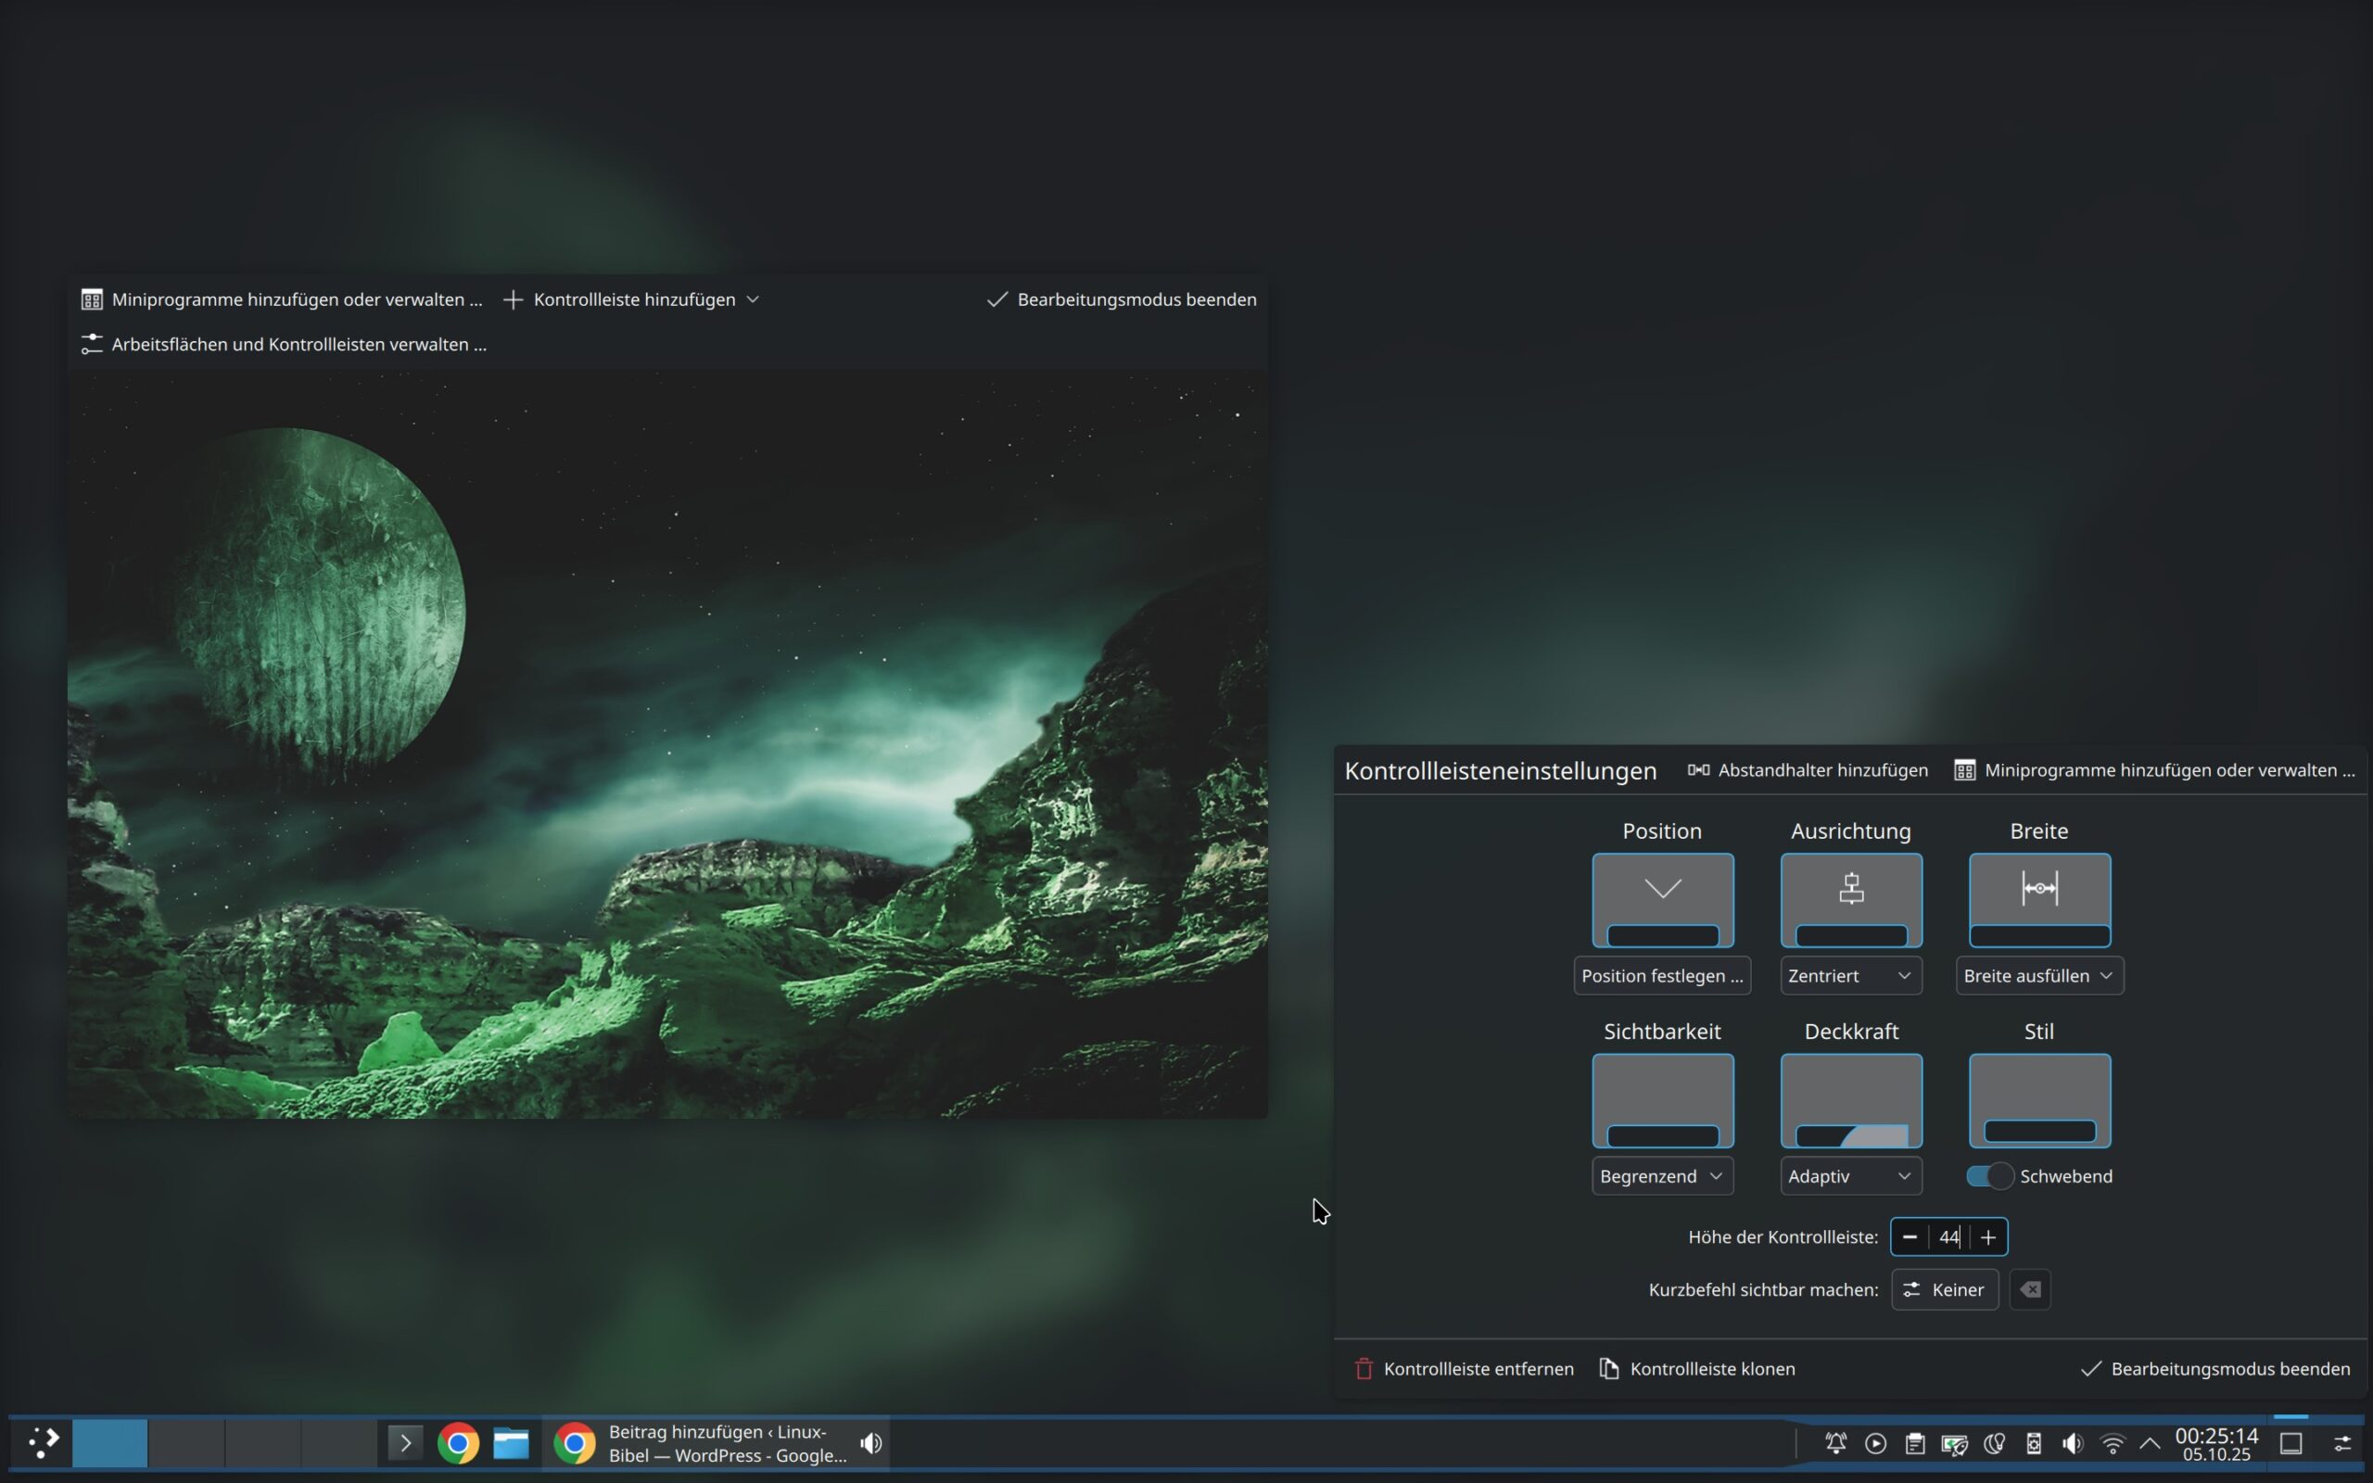Open clipboard tray icon
The image size is (2373, 1483).
pyautogui.click(x=1914, y=1443)
